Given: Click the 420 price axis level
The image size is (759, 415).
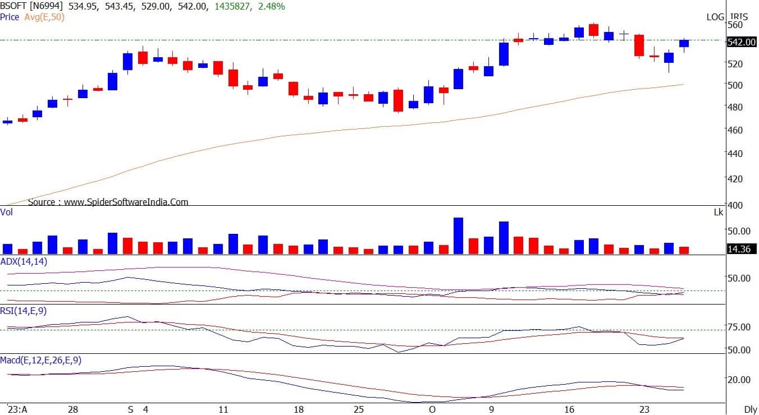Looking at the screenshot, I should click(x=735, y=179).
